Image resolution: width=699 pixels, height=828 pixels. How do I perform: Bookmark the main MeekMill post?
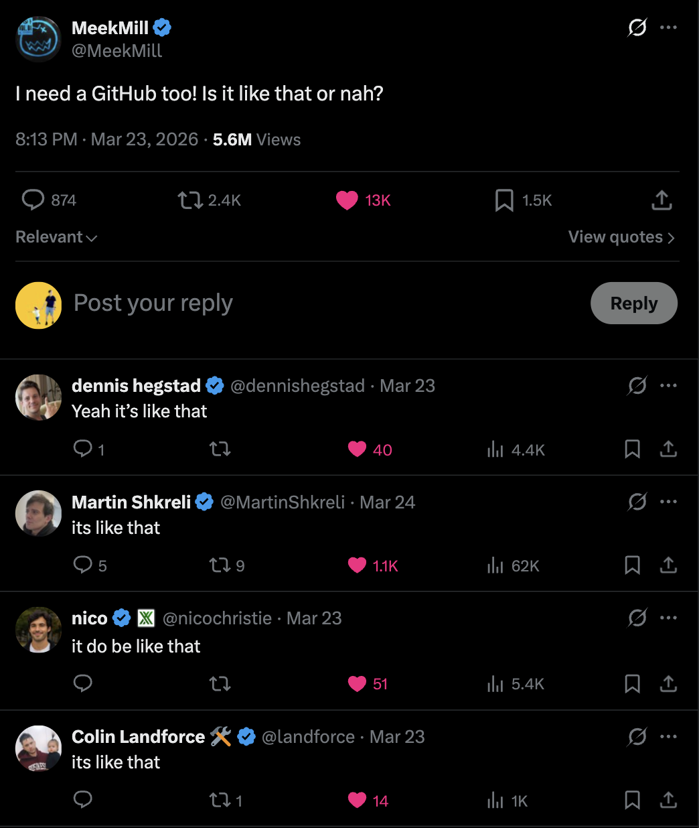(x=503, y=200)
